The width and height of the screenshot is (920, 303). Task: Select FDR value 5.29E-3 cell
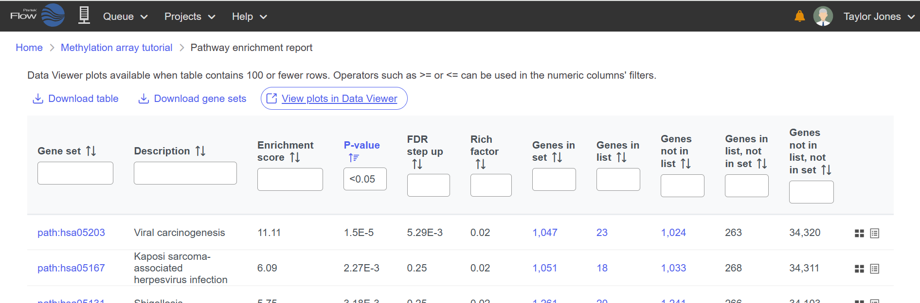point(425,233)
